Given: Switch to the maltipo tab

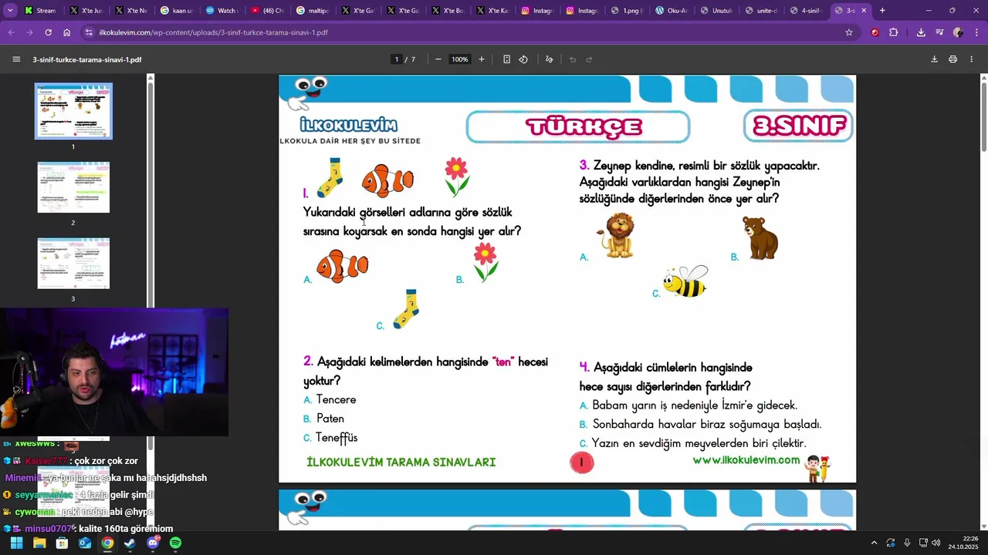Looking at the screenshot, I should coord(312,11).
